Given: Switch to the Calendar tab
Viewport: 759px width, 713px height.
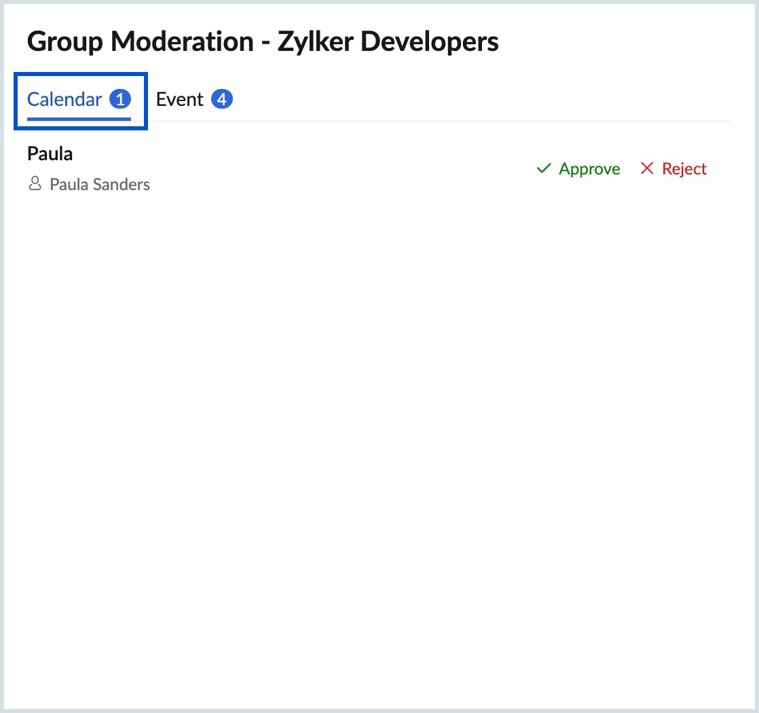Looking at the screenshot, I should pyautogui.click(x=79, y=100).
